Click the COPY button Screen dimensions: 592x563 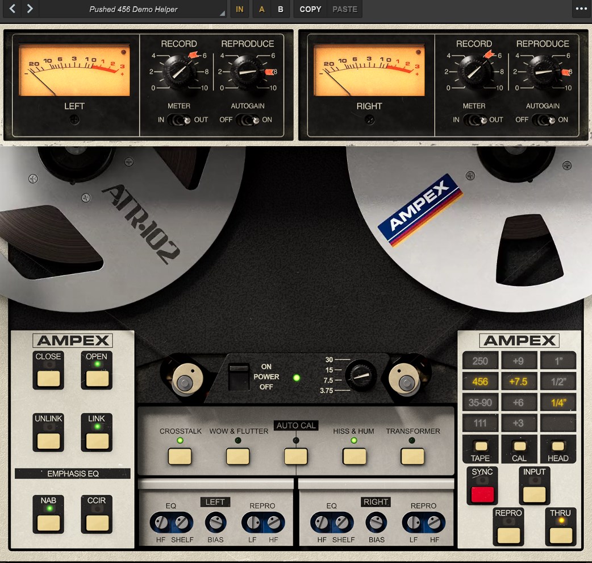[x=310, y=9]
